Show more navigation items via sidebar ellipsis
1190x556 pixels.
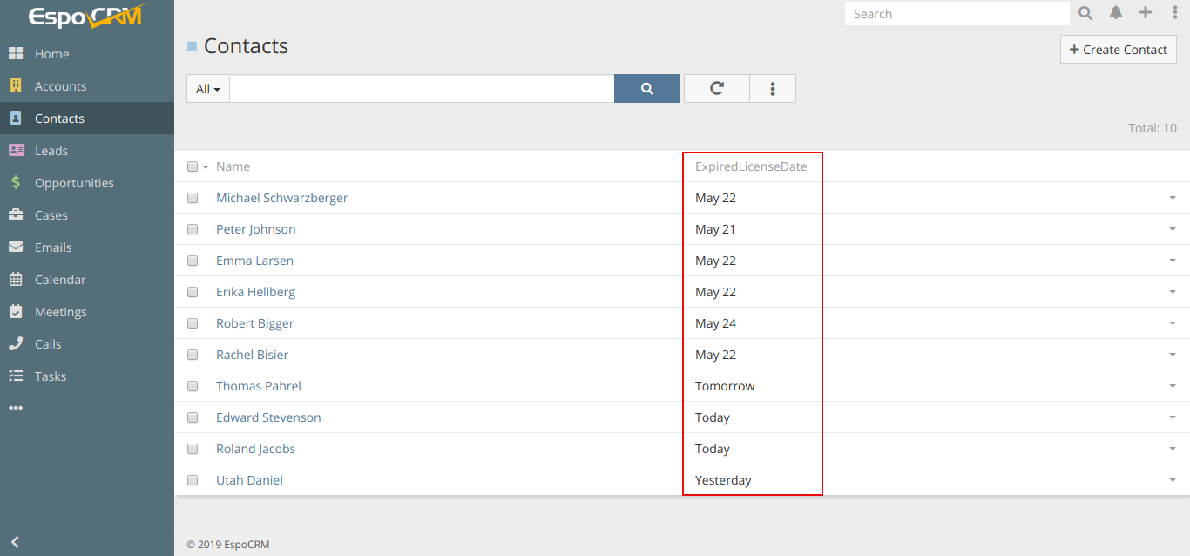16,408
